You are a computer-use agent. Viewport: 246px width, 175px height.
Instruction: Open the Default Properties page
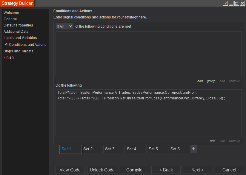(x=18, y=25)
